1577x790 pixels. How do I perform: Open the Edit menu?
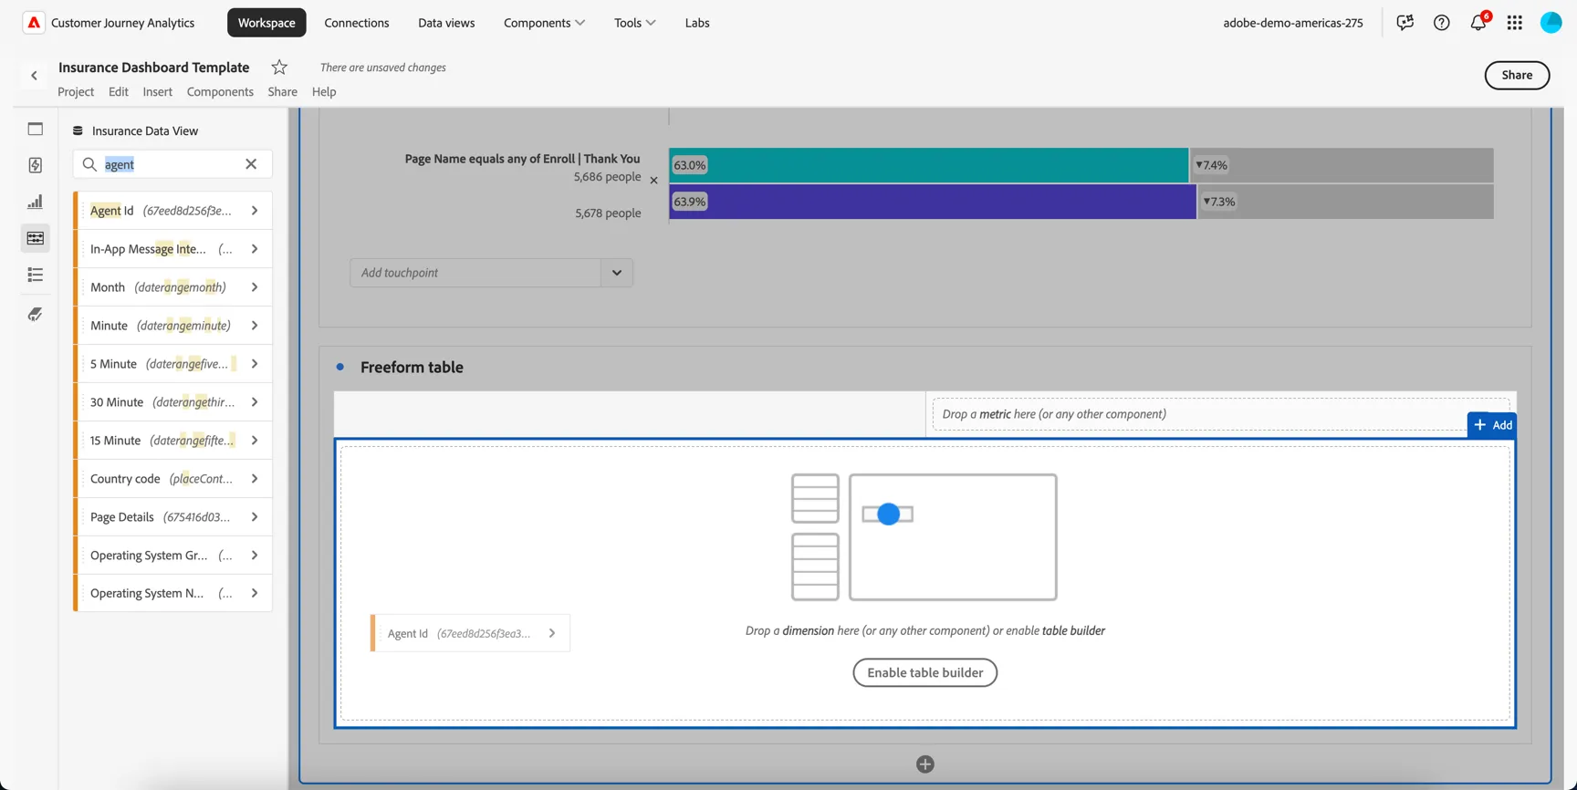[x=119, y=91]
